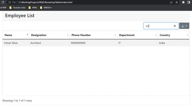Open the MMC bookmark folder

[x=33, y=8]
